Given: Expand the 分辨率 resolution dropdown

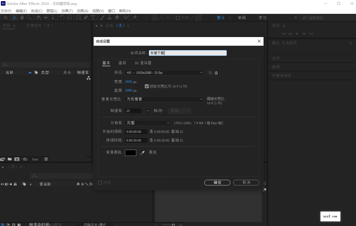Looking at the screenshot, I should tap(148, 123).
